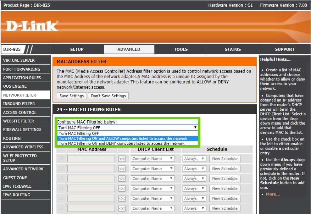Select ALLOW computers listed filtering option

[x=123, y=138]
